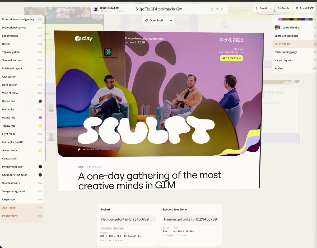The height and width of the screenshot is (248, 317).
Task: Click the Primary text color swatch
Action: [x=40, y=167]
